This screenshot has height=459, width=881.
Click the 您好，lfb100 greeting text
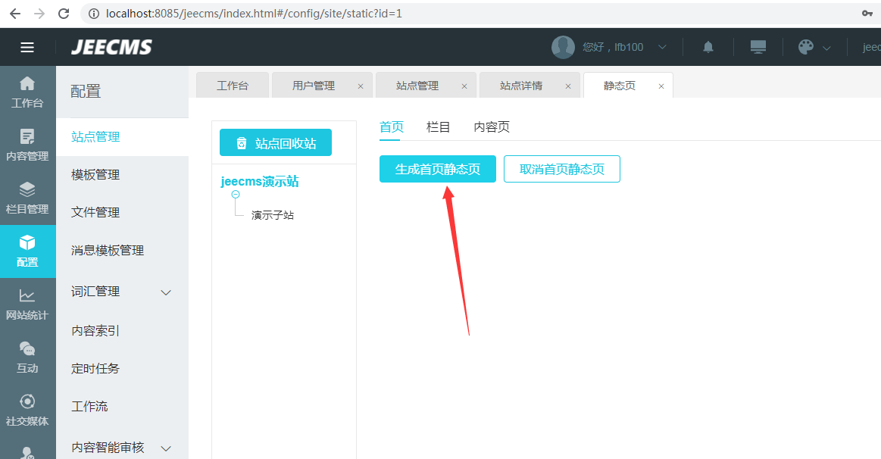pyautogui.click(x=613, y=47)
